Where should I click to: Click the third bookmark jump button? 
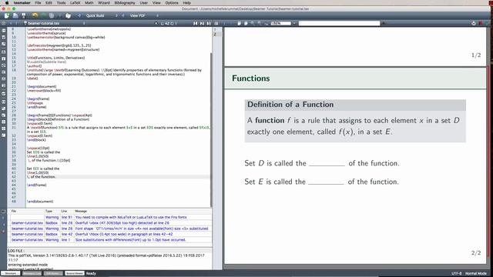pyautogui.click(x=209, y=23)
